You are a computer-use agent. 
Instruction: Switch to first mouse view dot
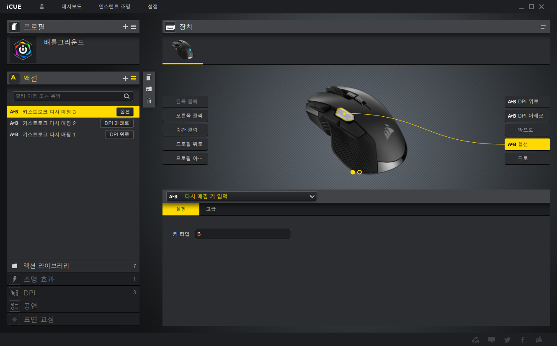coord(353,172)
